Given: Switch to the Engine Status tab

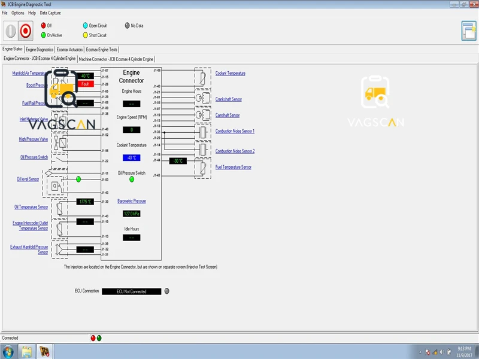Looking at the screenshot, I should 13,49.
